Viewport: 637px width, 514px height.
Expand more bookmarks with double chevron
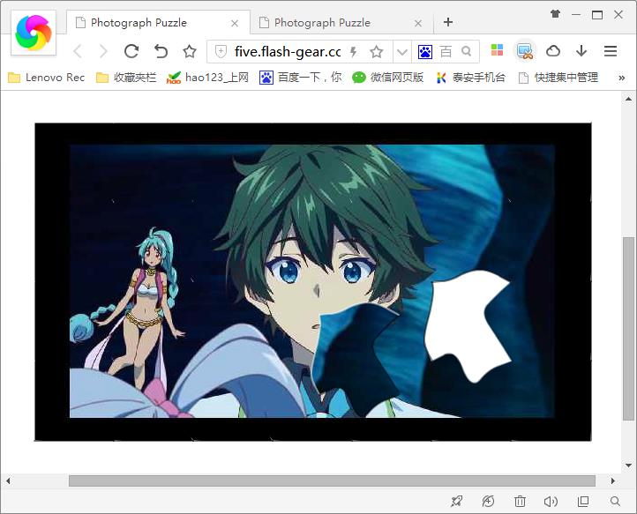point(622,78)
